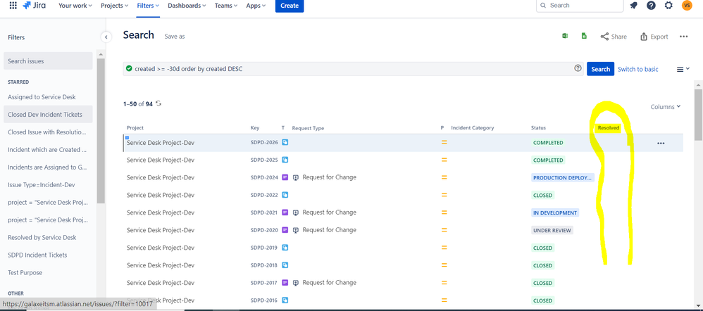The image size is (703, 311).
Task: Refresh the search results count
Action: click(x=158, y=103)
